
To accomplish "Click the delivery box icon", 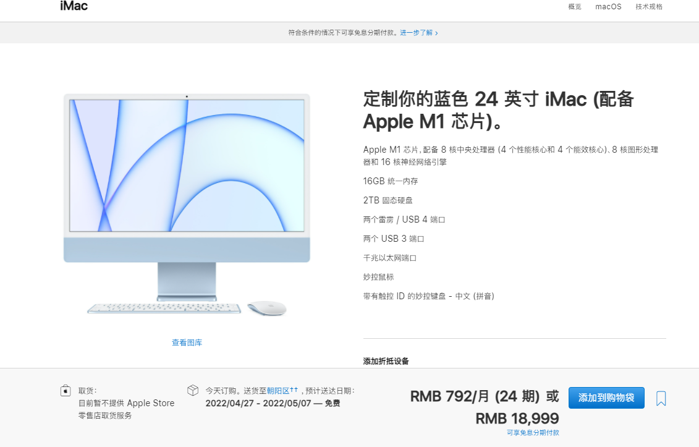I will [x=193, y=390].
